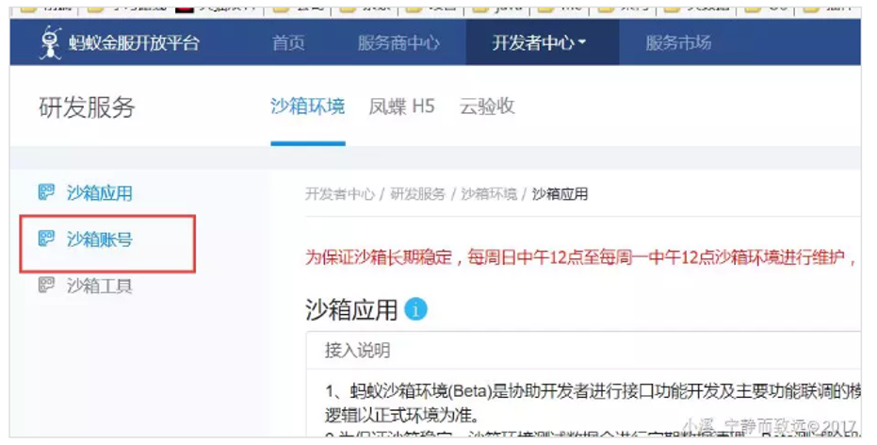Click the icon beside 沙箱工具 in the sidebar

point(46,285)
